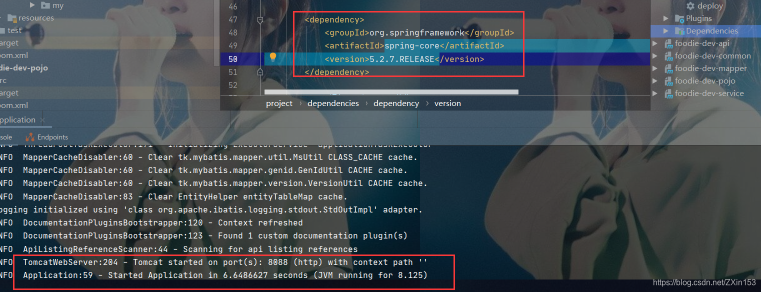Screen dimensions: 761x292
Task: Expand the foodie-dev-service module
Action: (655, 93)
